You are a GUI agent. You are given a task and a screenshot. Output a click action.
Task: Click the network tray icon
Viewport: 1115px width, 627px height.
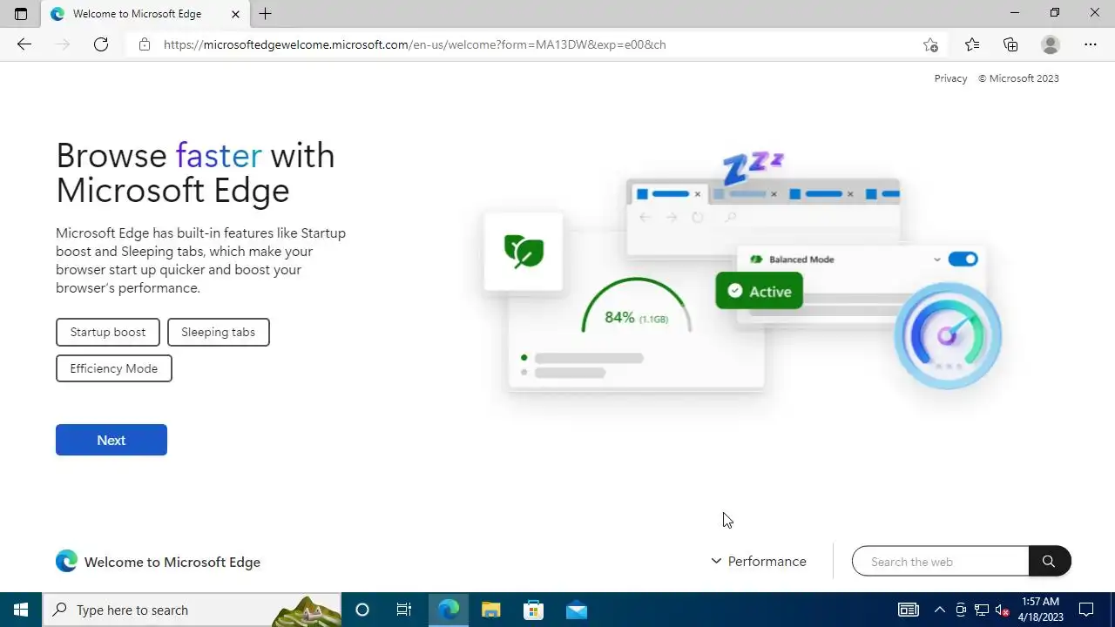pyautogui.click(x=982, y=610)
